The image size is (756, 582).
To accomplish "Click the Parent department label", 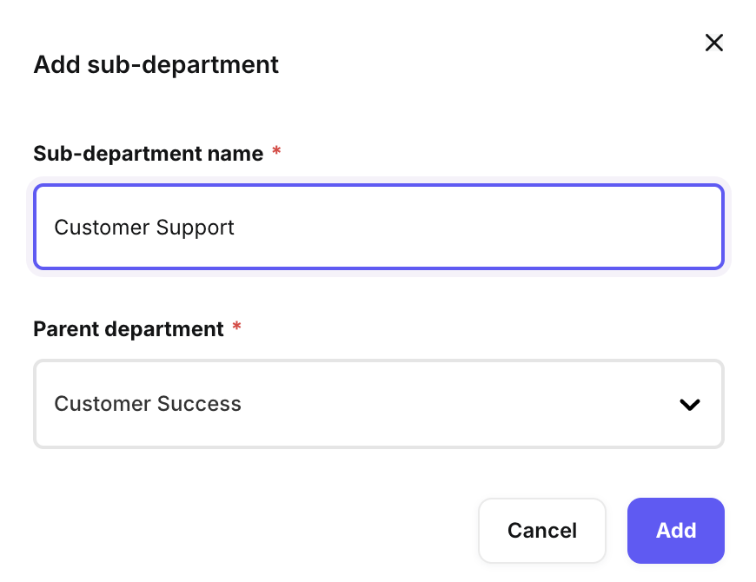I will 129,329.
